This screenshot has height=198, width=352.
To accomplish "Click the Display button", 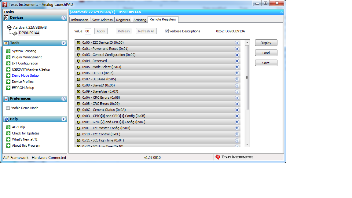I will point(266,43).
